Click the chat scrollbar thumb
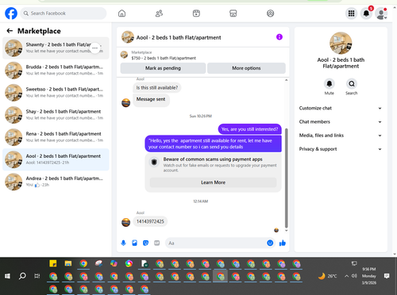397x295 pixels. click(286, 178)
